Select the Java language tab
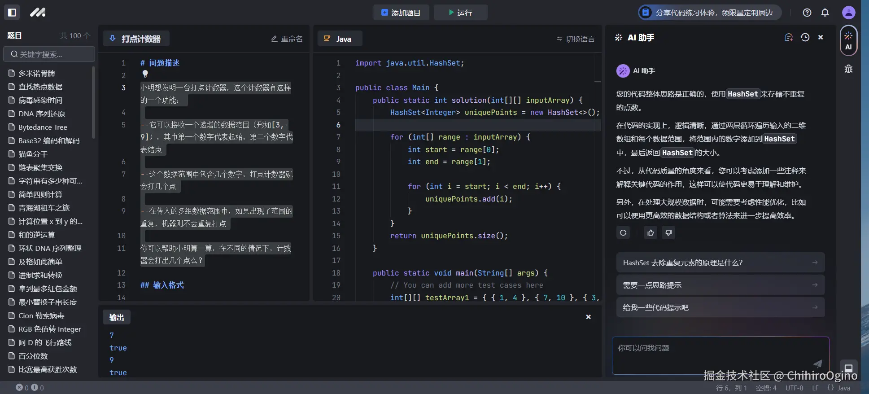 click(340, 39)
